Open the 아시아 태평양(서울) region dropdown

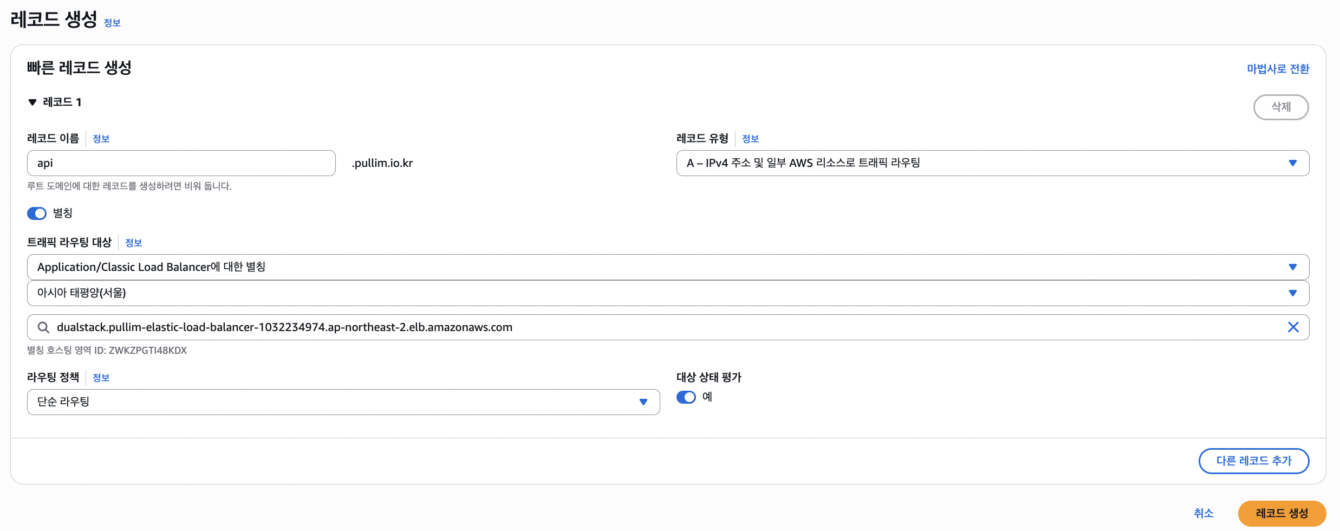coord(668,293)
